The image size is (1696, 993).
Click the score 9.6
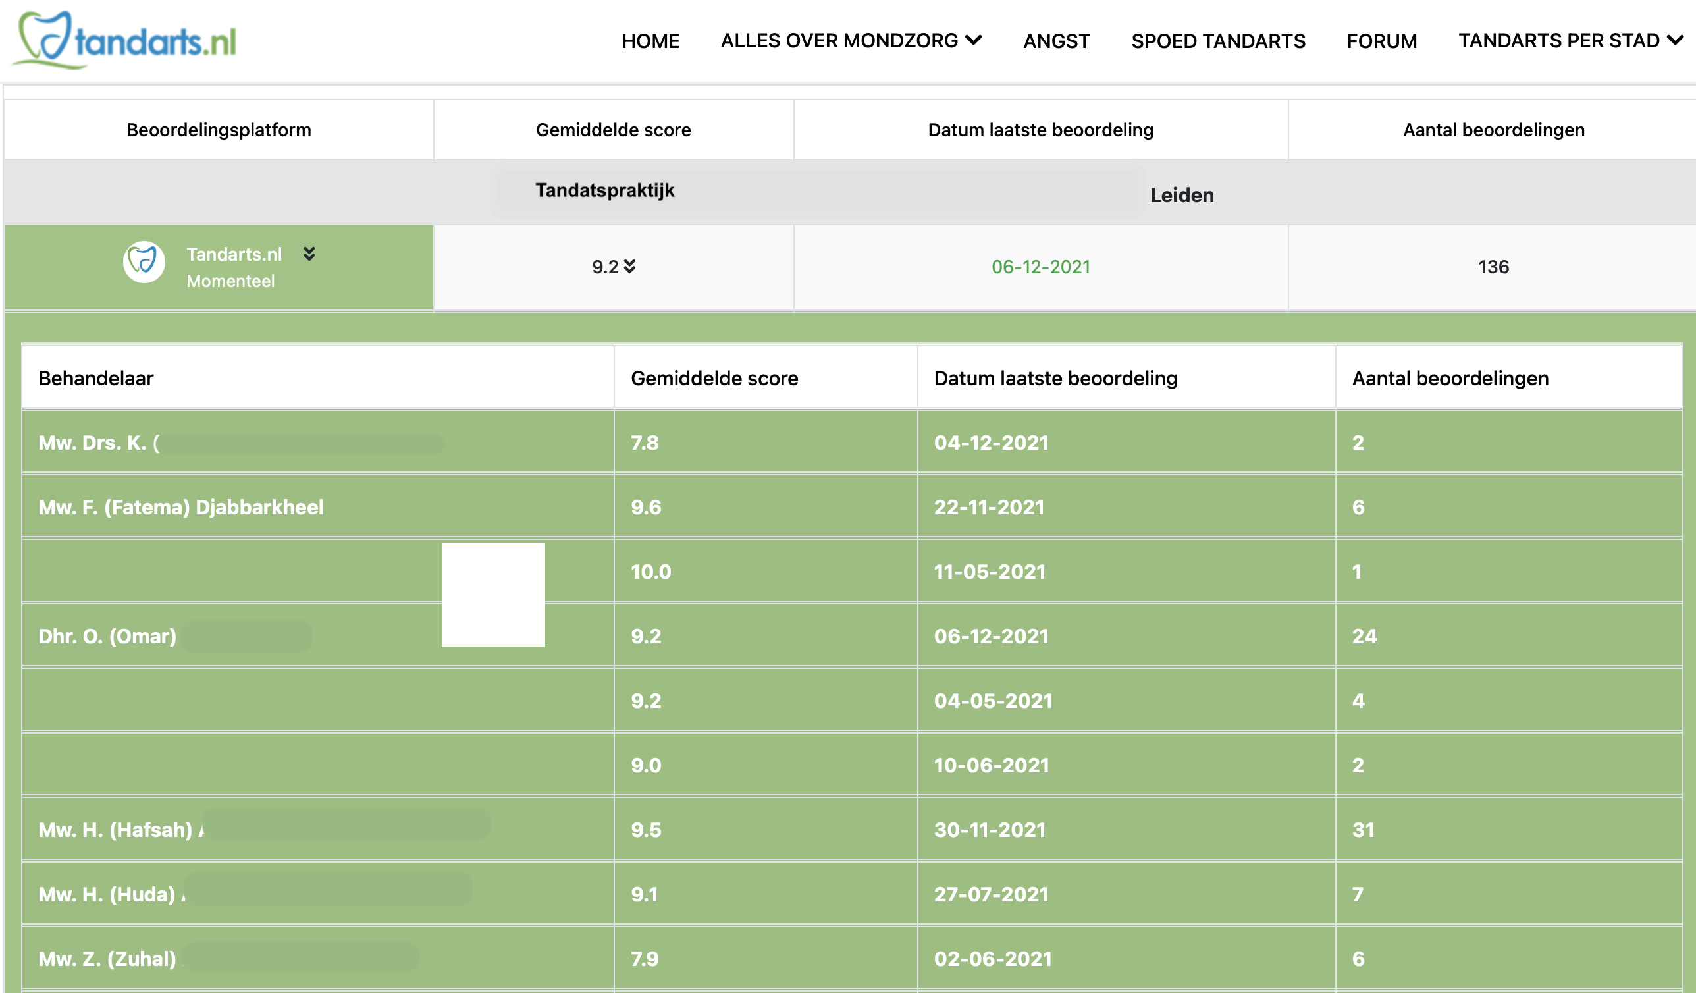[x=646, y=507]
